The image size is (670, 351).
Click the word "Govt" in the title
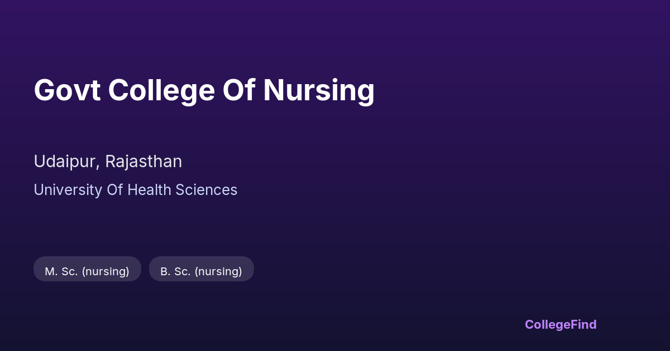(67, 90)
